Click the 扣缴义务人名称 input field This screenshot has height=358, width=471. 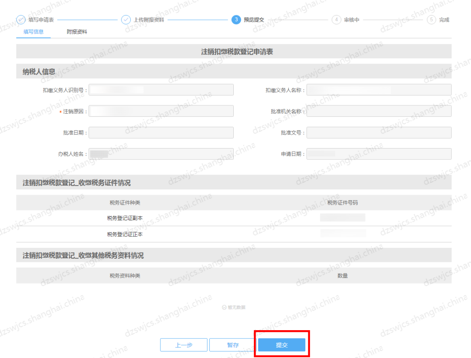click(x=379, y=90)
